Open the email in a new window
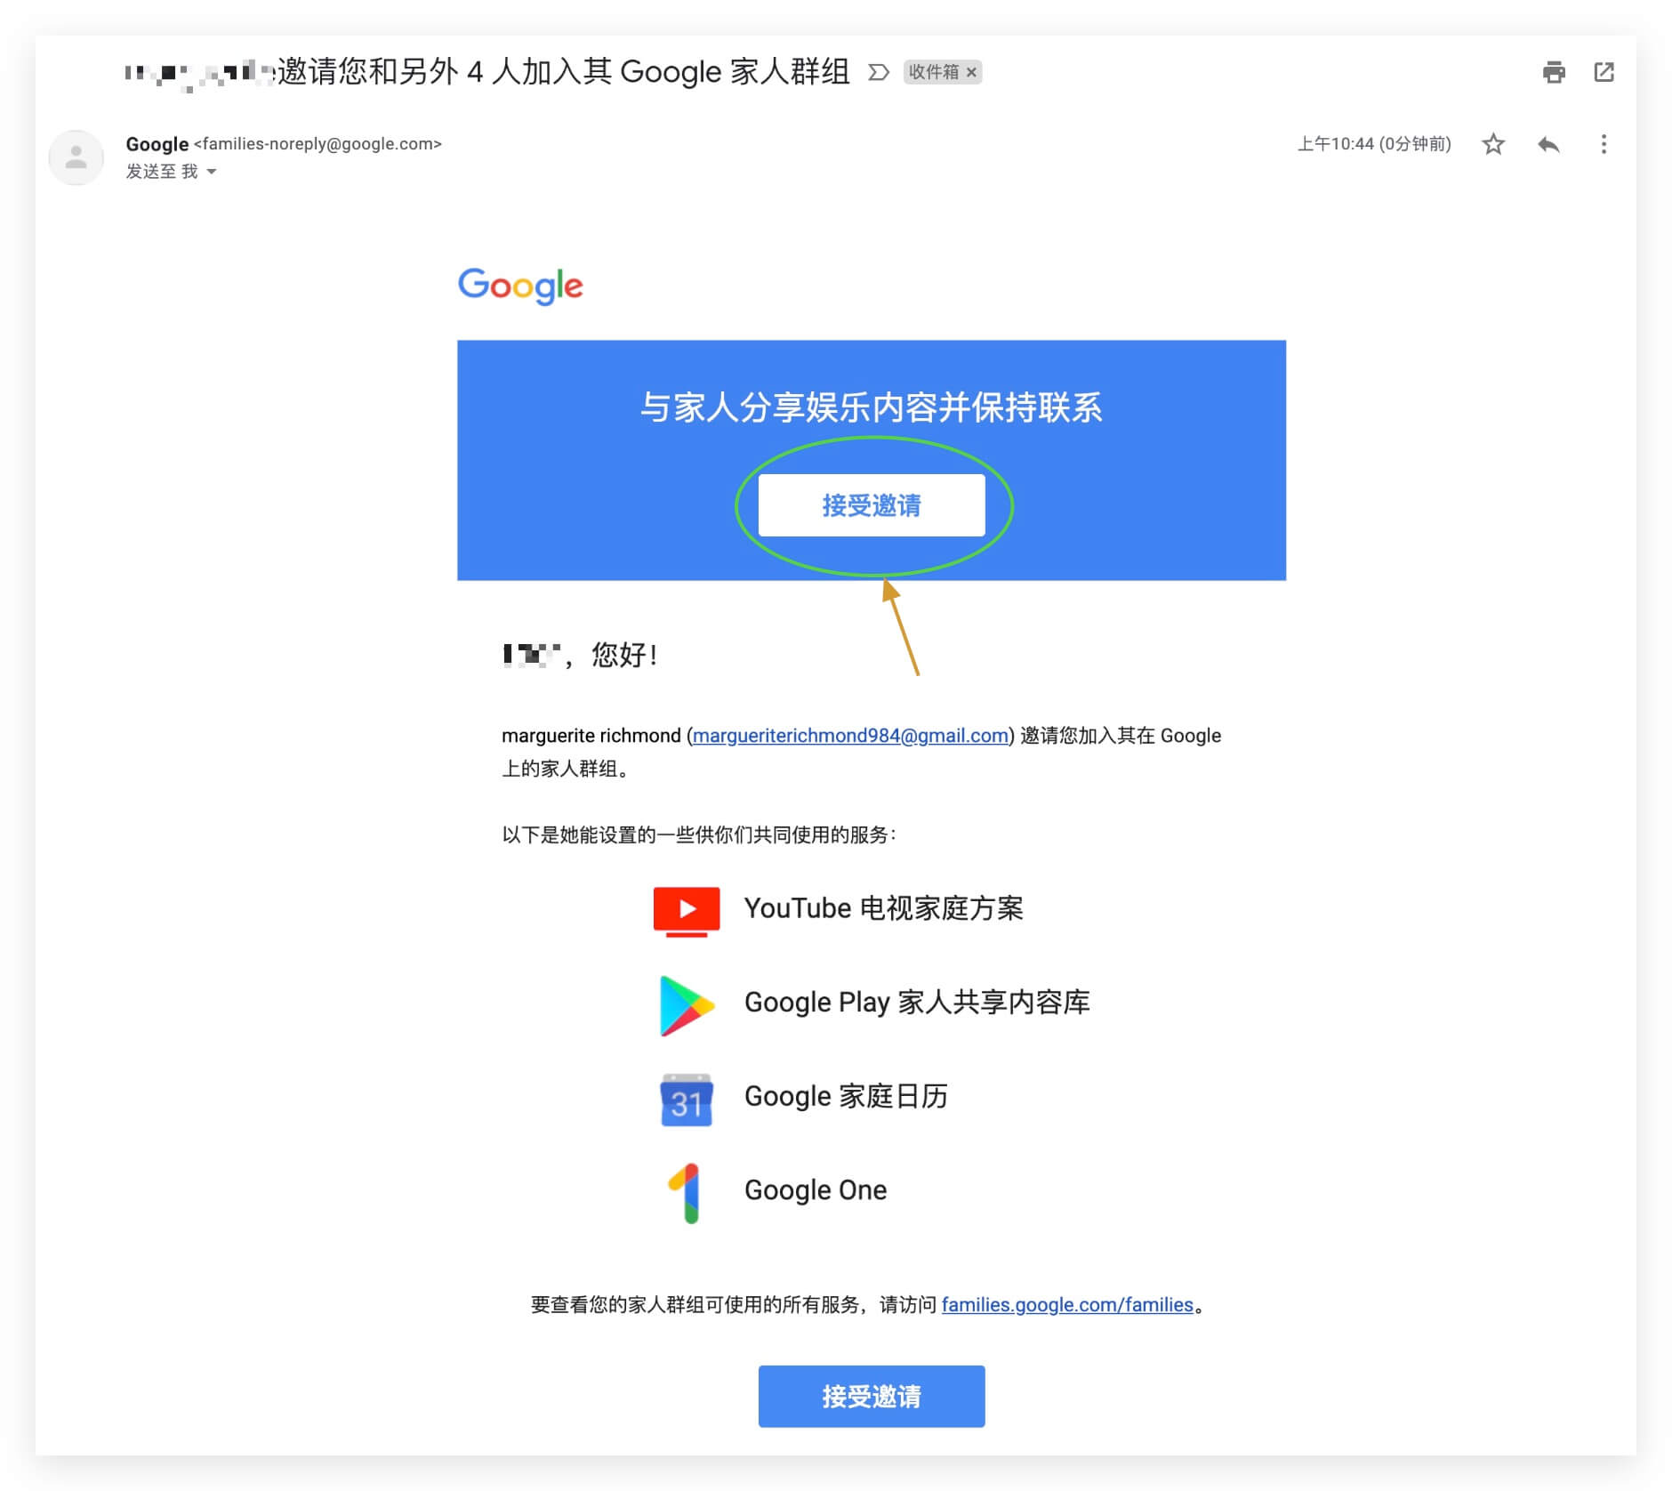 pos(1604,72)
